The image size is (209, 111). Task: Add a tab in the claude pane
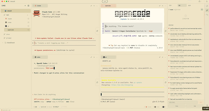click(94, 6)
